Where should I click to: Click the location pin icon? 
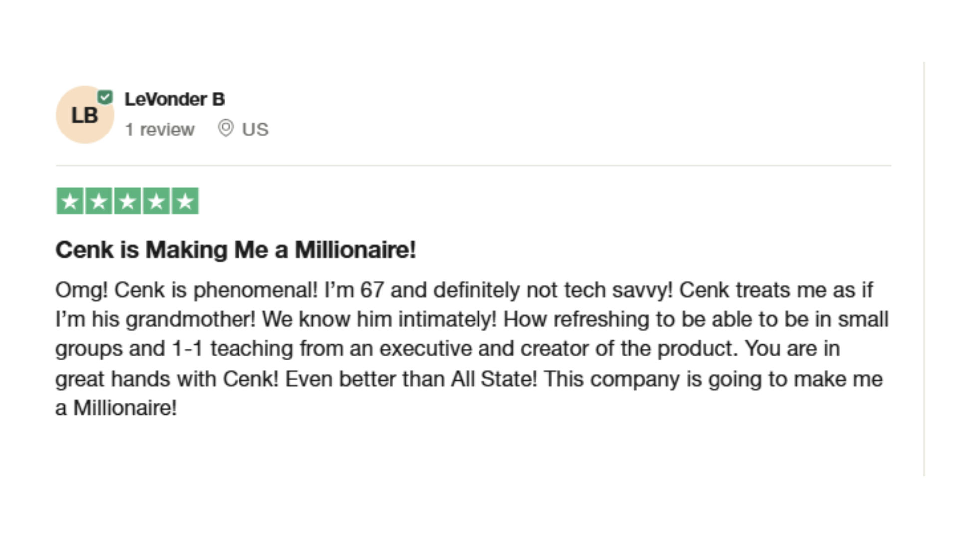click(226, 129)
